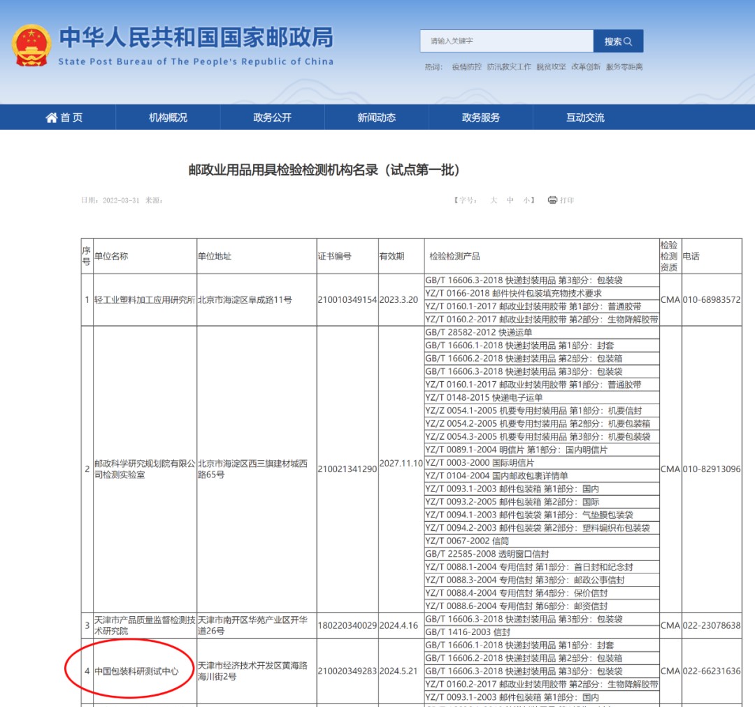
Task: Open the 机构概况 navigation menu
Action: (x=168, y=117)
